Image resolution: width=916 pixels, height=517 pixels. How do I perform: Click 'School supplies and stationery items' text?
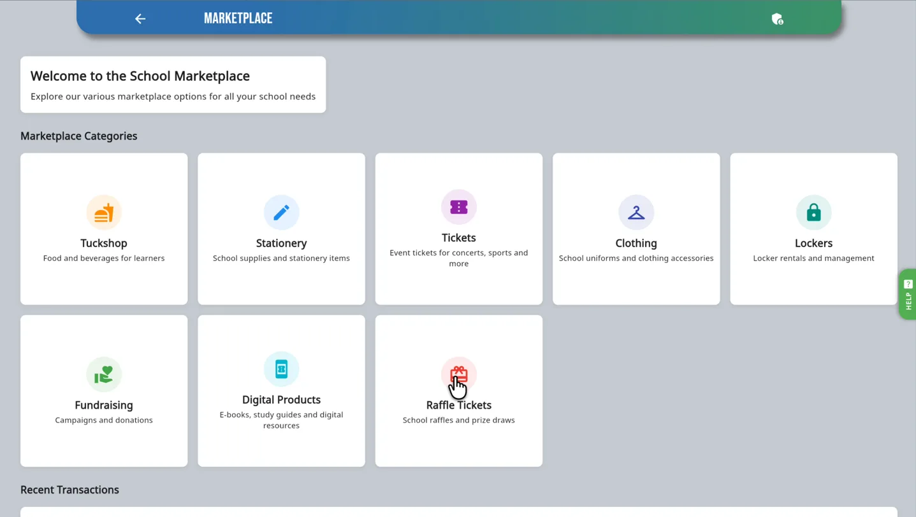[281, 258]
